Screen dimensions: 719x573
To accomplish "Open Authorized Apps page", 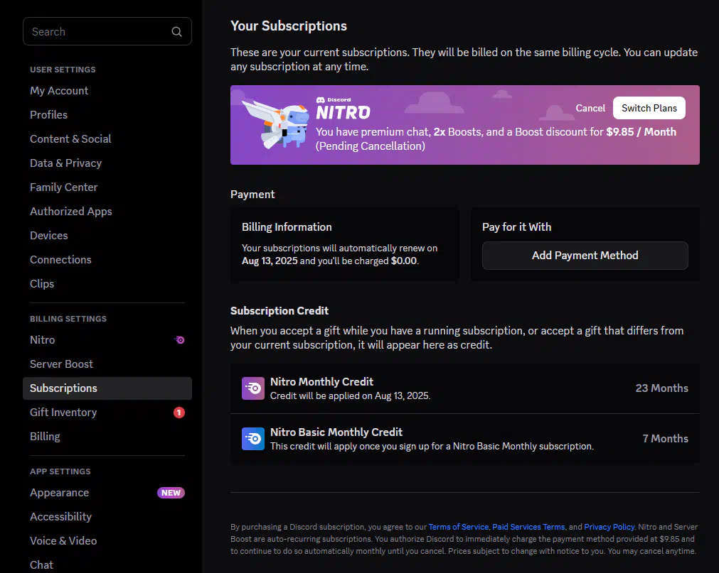I will coord(107,212).
